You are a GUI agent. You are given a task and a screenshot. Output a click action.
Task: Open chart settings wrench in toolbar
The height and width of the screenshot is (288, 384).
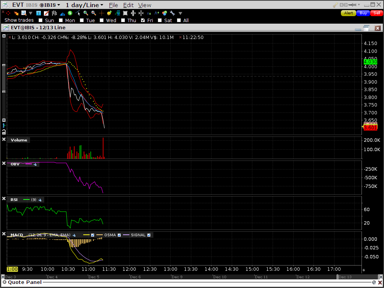click(x=172, y=13)
